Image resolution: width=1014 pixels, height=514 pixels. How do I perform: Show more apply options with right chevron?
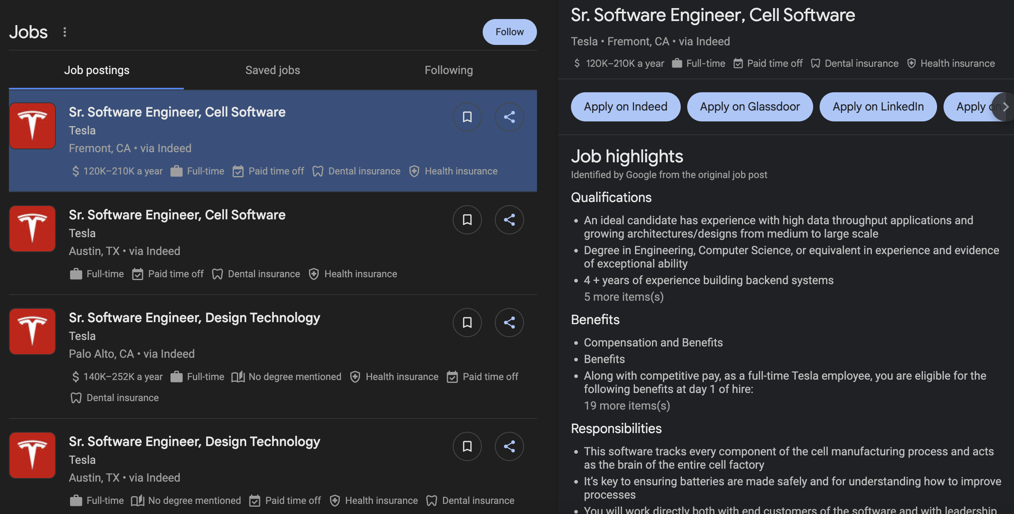click(1005, 107)
